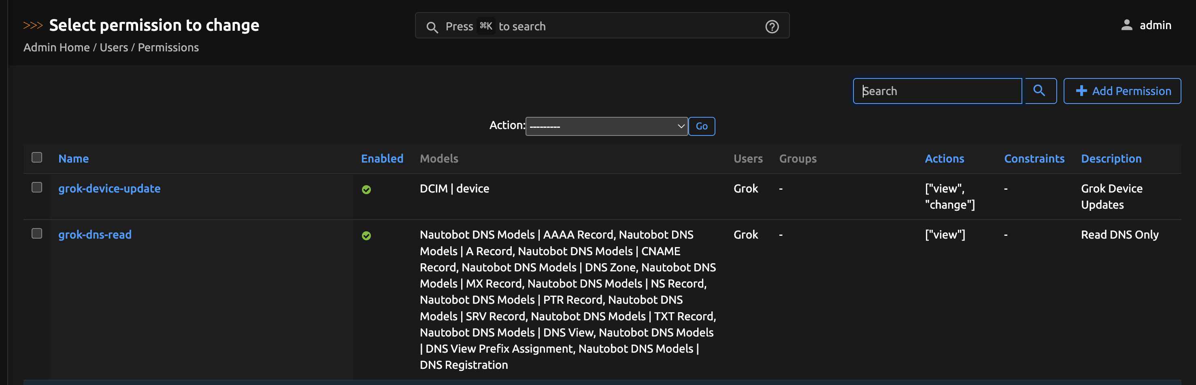1196x385 pixels.
Task: Sort by Constraints column header
Action: click(x=1034, y=158)
